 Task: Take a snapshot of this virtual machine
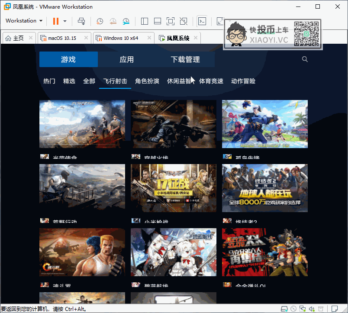[x=100, y=21]
